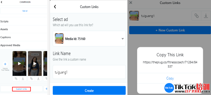The width and height of the screenshot is (211, 95).
Task: Play the first approved media video
Action: 19,64
